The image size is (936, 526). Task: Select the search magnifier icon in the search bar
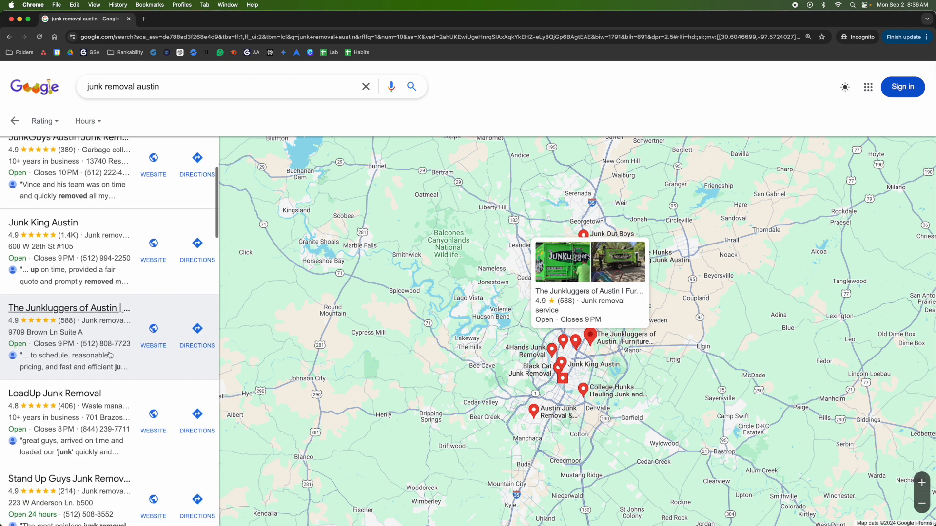point(411,86)
